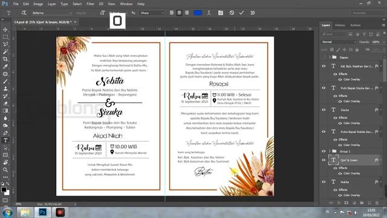Switch to the History tab

340,25
